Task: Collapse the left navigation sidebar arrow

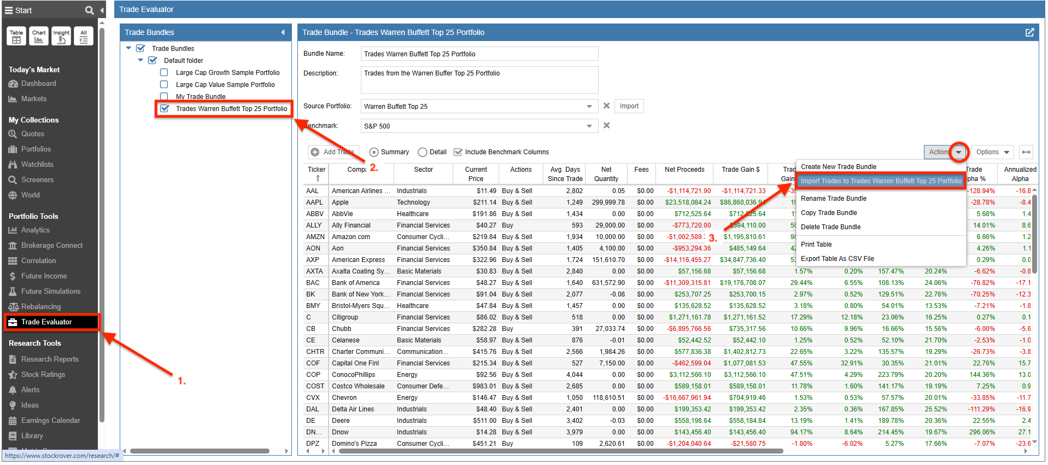Action: (102, 10)
